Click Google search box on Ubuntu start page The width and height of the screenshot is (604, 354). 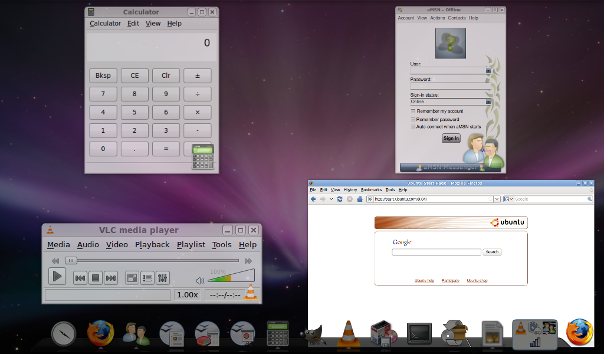coord(436,252)
